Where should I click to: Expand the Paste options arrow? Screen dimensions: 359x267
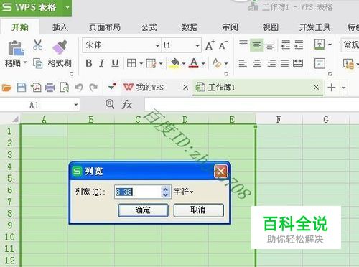pyautogui.click(x=25, y=63)
